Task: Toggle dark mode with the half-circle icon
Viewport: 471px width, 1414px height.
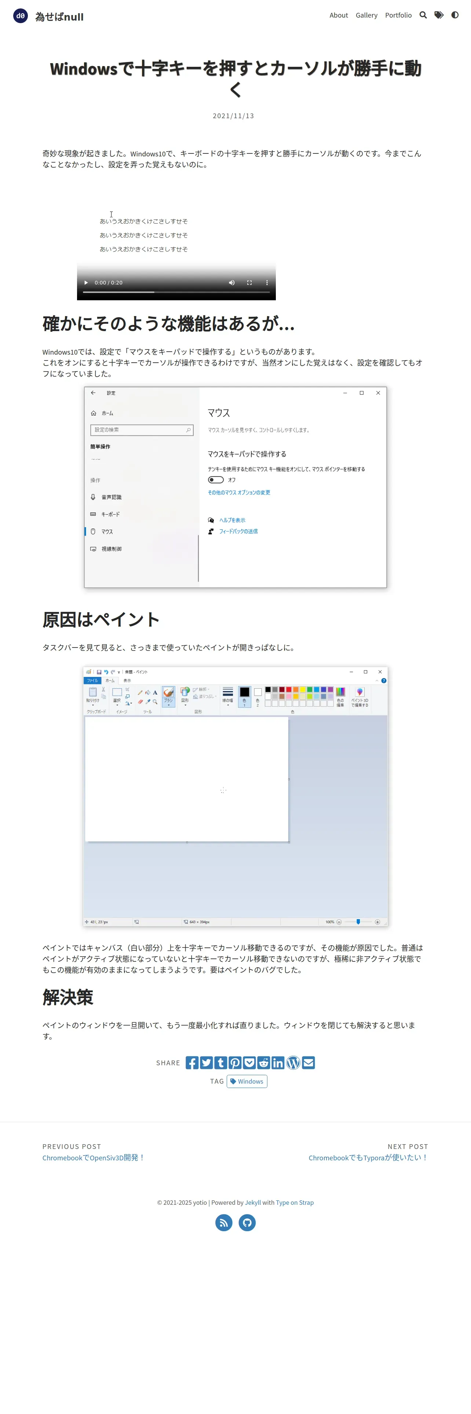Action: tap(454, 15)
